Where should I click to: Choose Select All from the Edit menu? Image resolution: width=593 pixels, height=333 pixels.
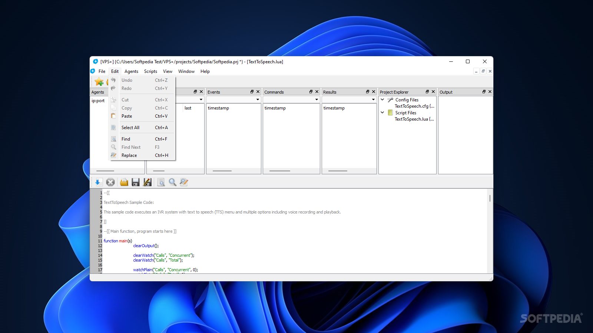[142, 128]
